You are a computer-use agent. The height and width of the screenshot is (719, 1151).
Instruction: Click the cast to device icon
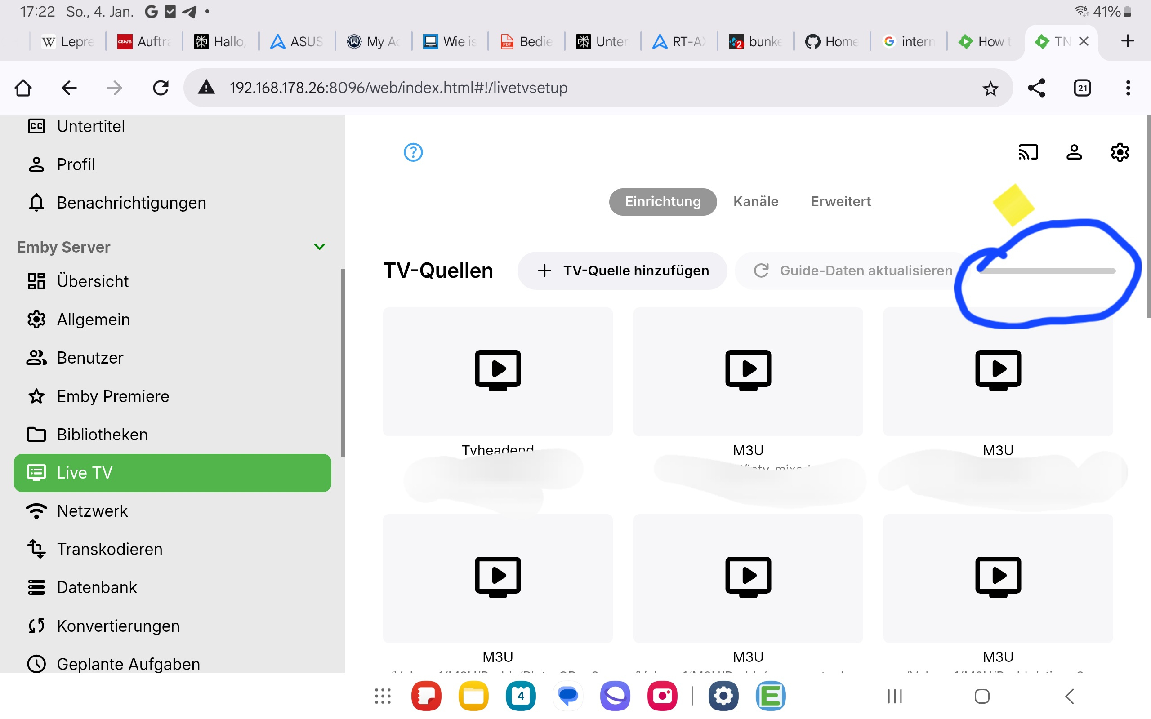pos(1028,152)
